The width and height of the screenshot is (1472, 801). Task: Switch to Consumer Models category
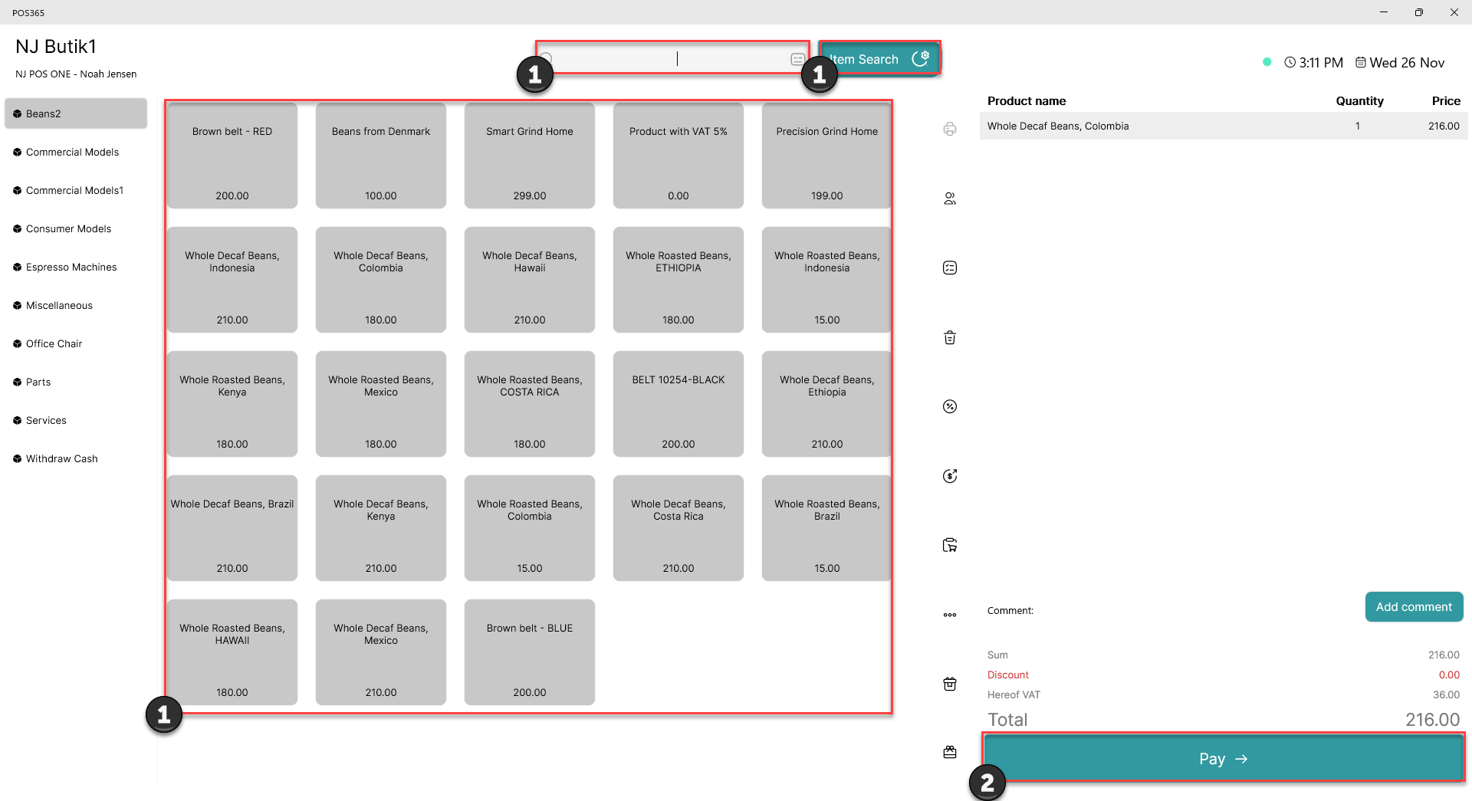coord(76,228)
